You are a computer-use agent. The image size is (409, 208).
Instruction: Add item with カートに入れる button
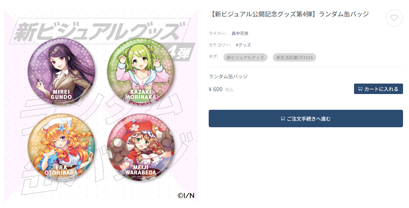tap(378, 89)
